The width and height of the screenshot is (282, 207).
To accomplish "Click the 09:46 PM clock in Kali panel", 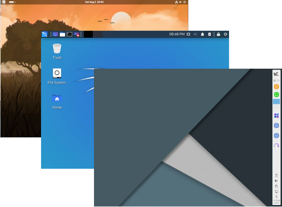I will click(177, 34).
